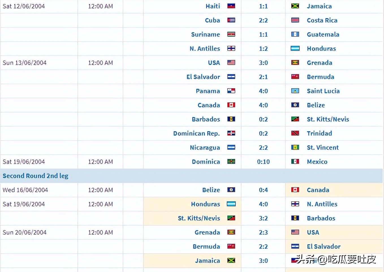The height and width of the screenshot is (272, 384).
Task: Click St. Kitts/Nevis flag in 3:2 match row
Action: (231, 218)
